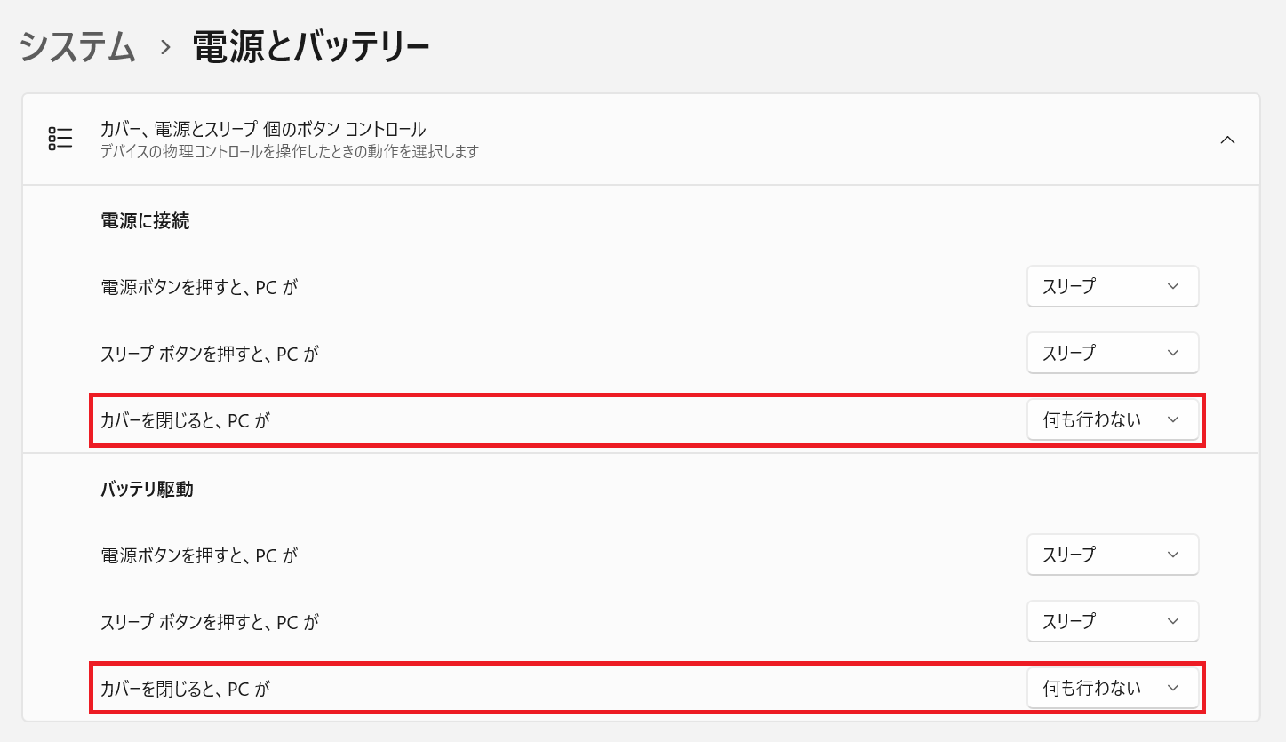1286x742 pixels.
Task: Click カバーを閉じると label under バッテリ駆動
Action: click(x=185, y=689)
